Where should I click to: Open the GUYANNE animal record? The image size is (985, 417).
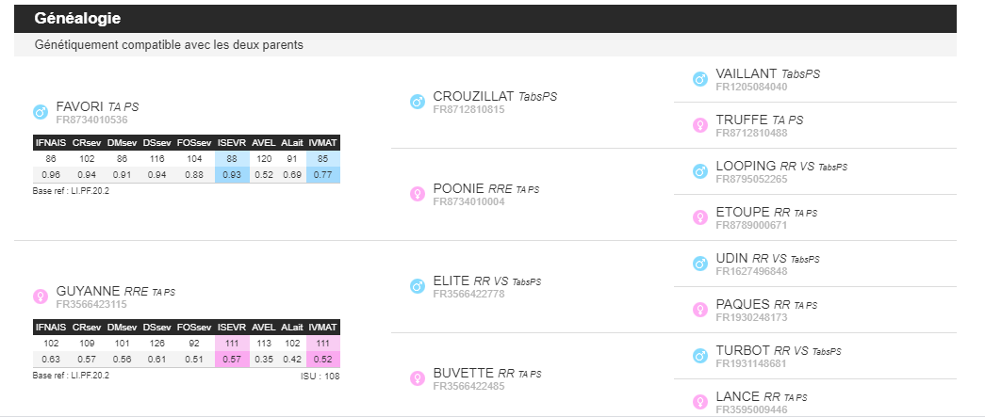point(88,291)
